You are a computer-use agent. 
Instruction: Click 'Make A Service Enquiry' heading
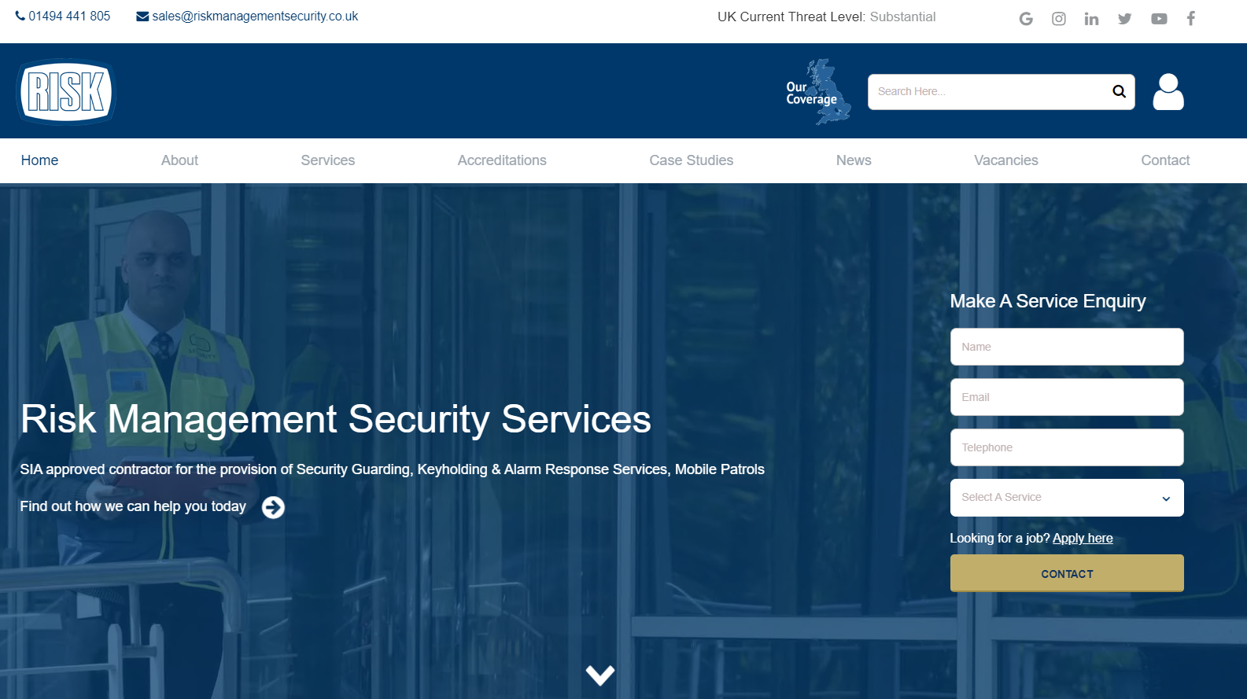pos(1048,301)
